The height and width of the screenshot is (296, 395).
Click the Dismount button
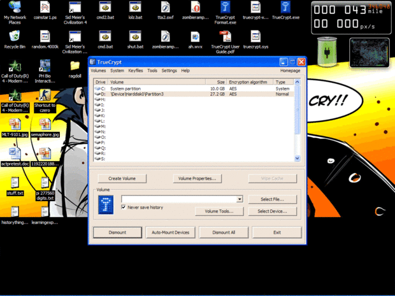(117, 232)
